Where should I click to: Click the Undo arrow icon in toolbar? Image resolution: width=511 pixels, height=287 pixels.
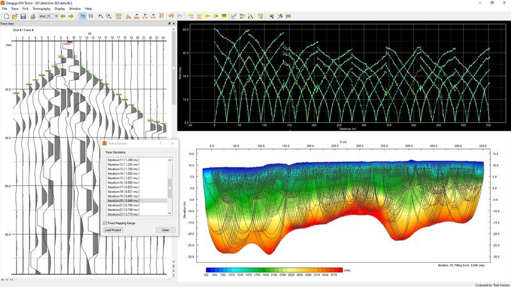pos(171,16)
